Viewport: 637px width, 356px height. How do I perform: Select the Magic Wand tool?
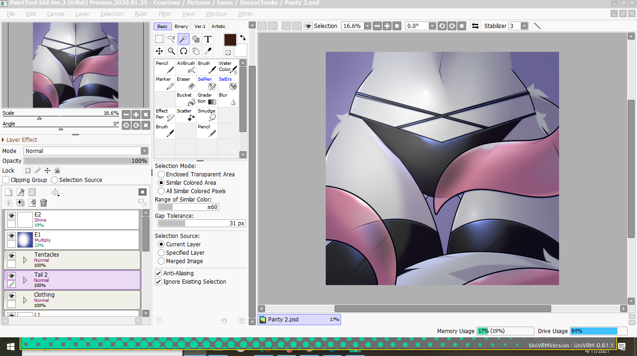(x=183, y=39)
